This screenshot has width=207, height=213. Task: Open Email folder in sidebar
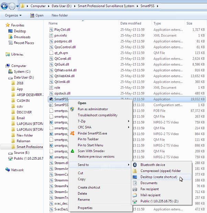pyautogui.click(x=21, y=118)
